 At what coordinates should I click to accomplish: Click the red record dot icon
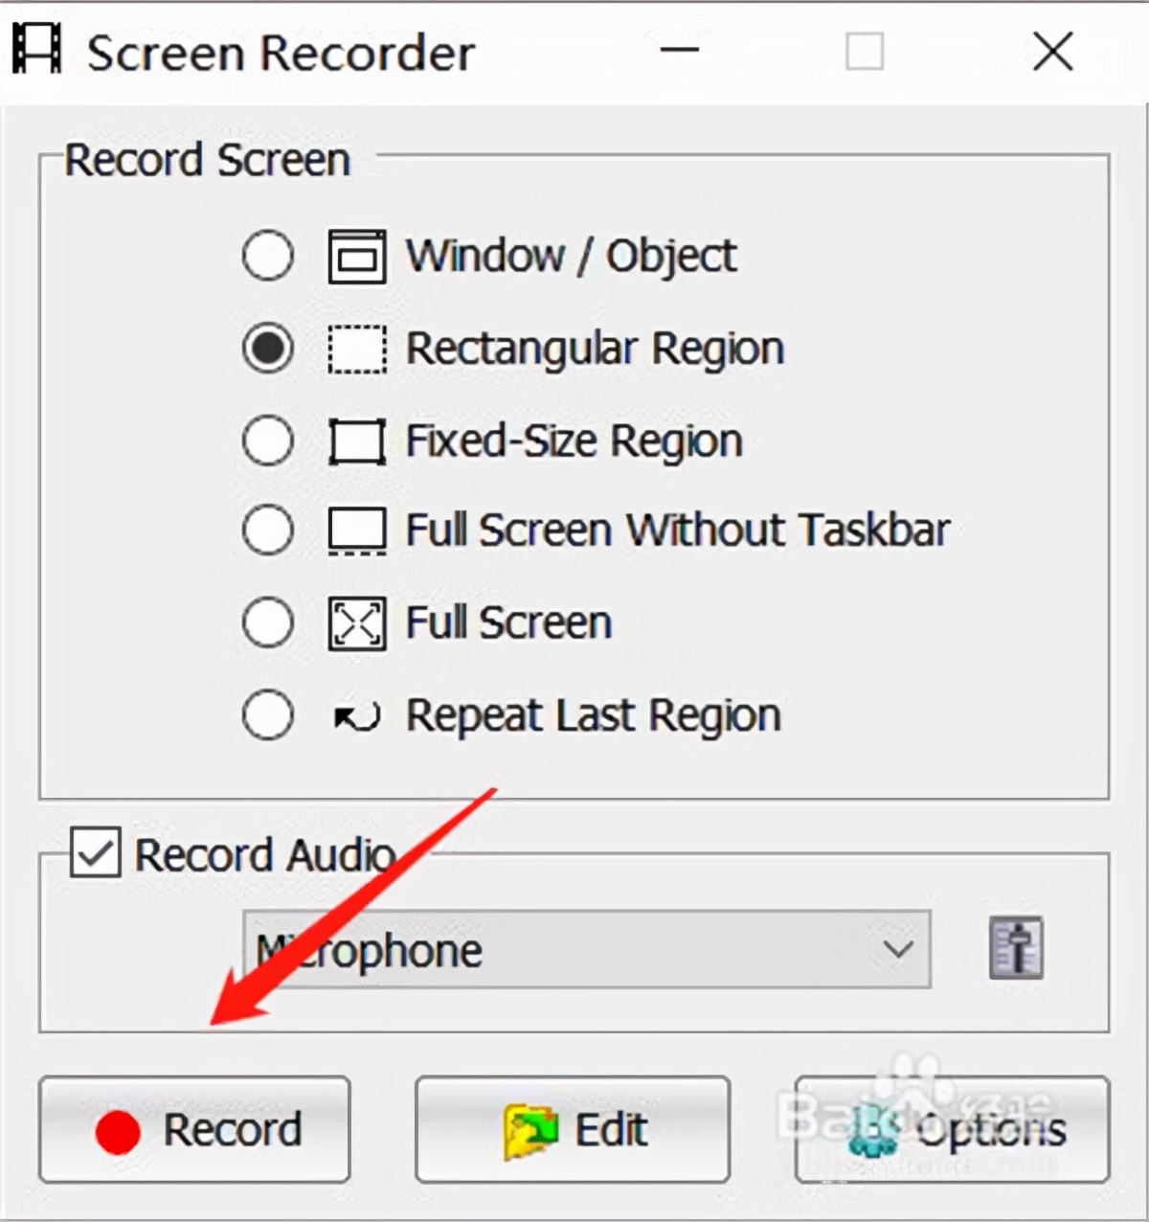coord(117,1130)
